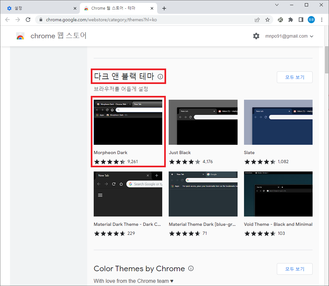The width and height of the screenshot is (329, 286).
Task: Click the address bar URL
Action: pos(101,20)
